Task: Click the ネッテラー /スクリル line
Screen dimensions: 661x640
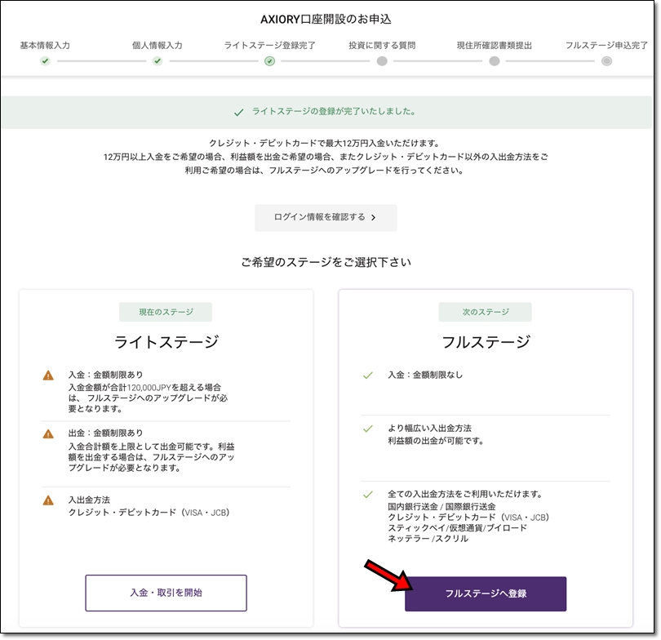Action: click(x=428, y=539)
